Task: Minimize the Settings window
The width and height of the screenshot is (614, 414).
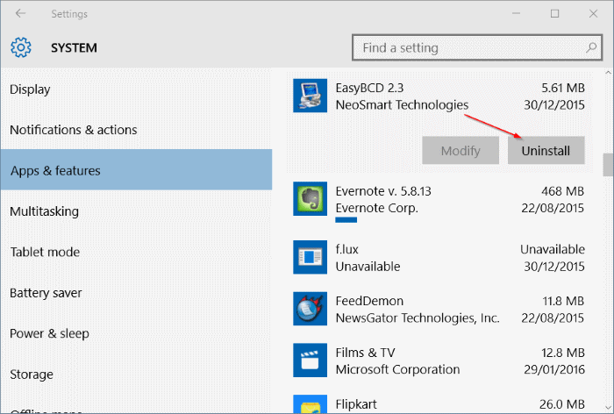Action: tap(516, 14)
